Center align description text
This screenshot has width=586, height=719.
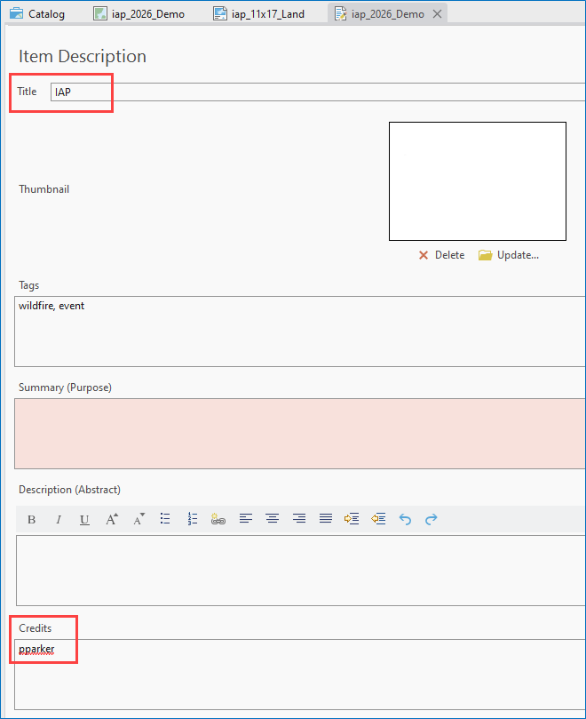pyautogui.click(x=273, y=519)
